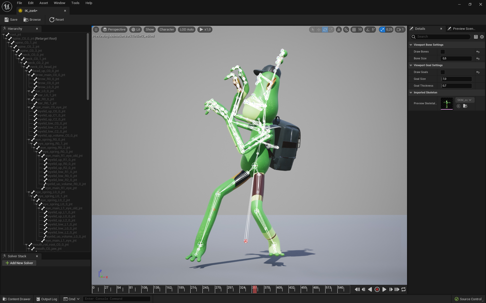Toggle the scale snapping button
The height and width of the screenshot is (303, 486).
click(x=382, y=30)
